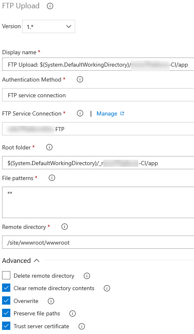194x334 pixels.
Task: Click into the File patterns text area
Action: pyautogui.click(x=98, y=202)
